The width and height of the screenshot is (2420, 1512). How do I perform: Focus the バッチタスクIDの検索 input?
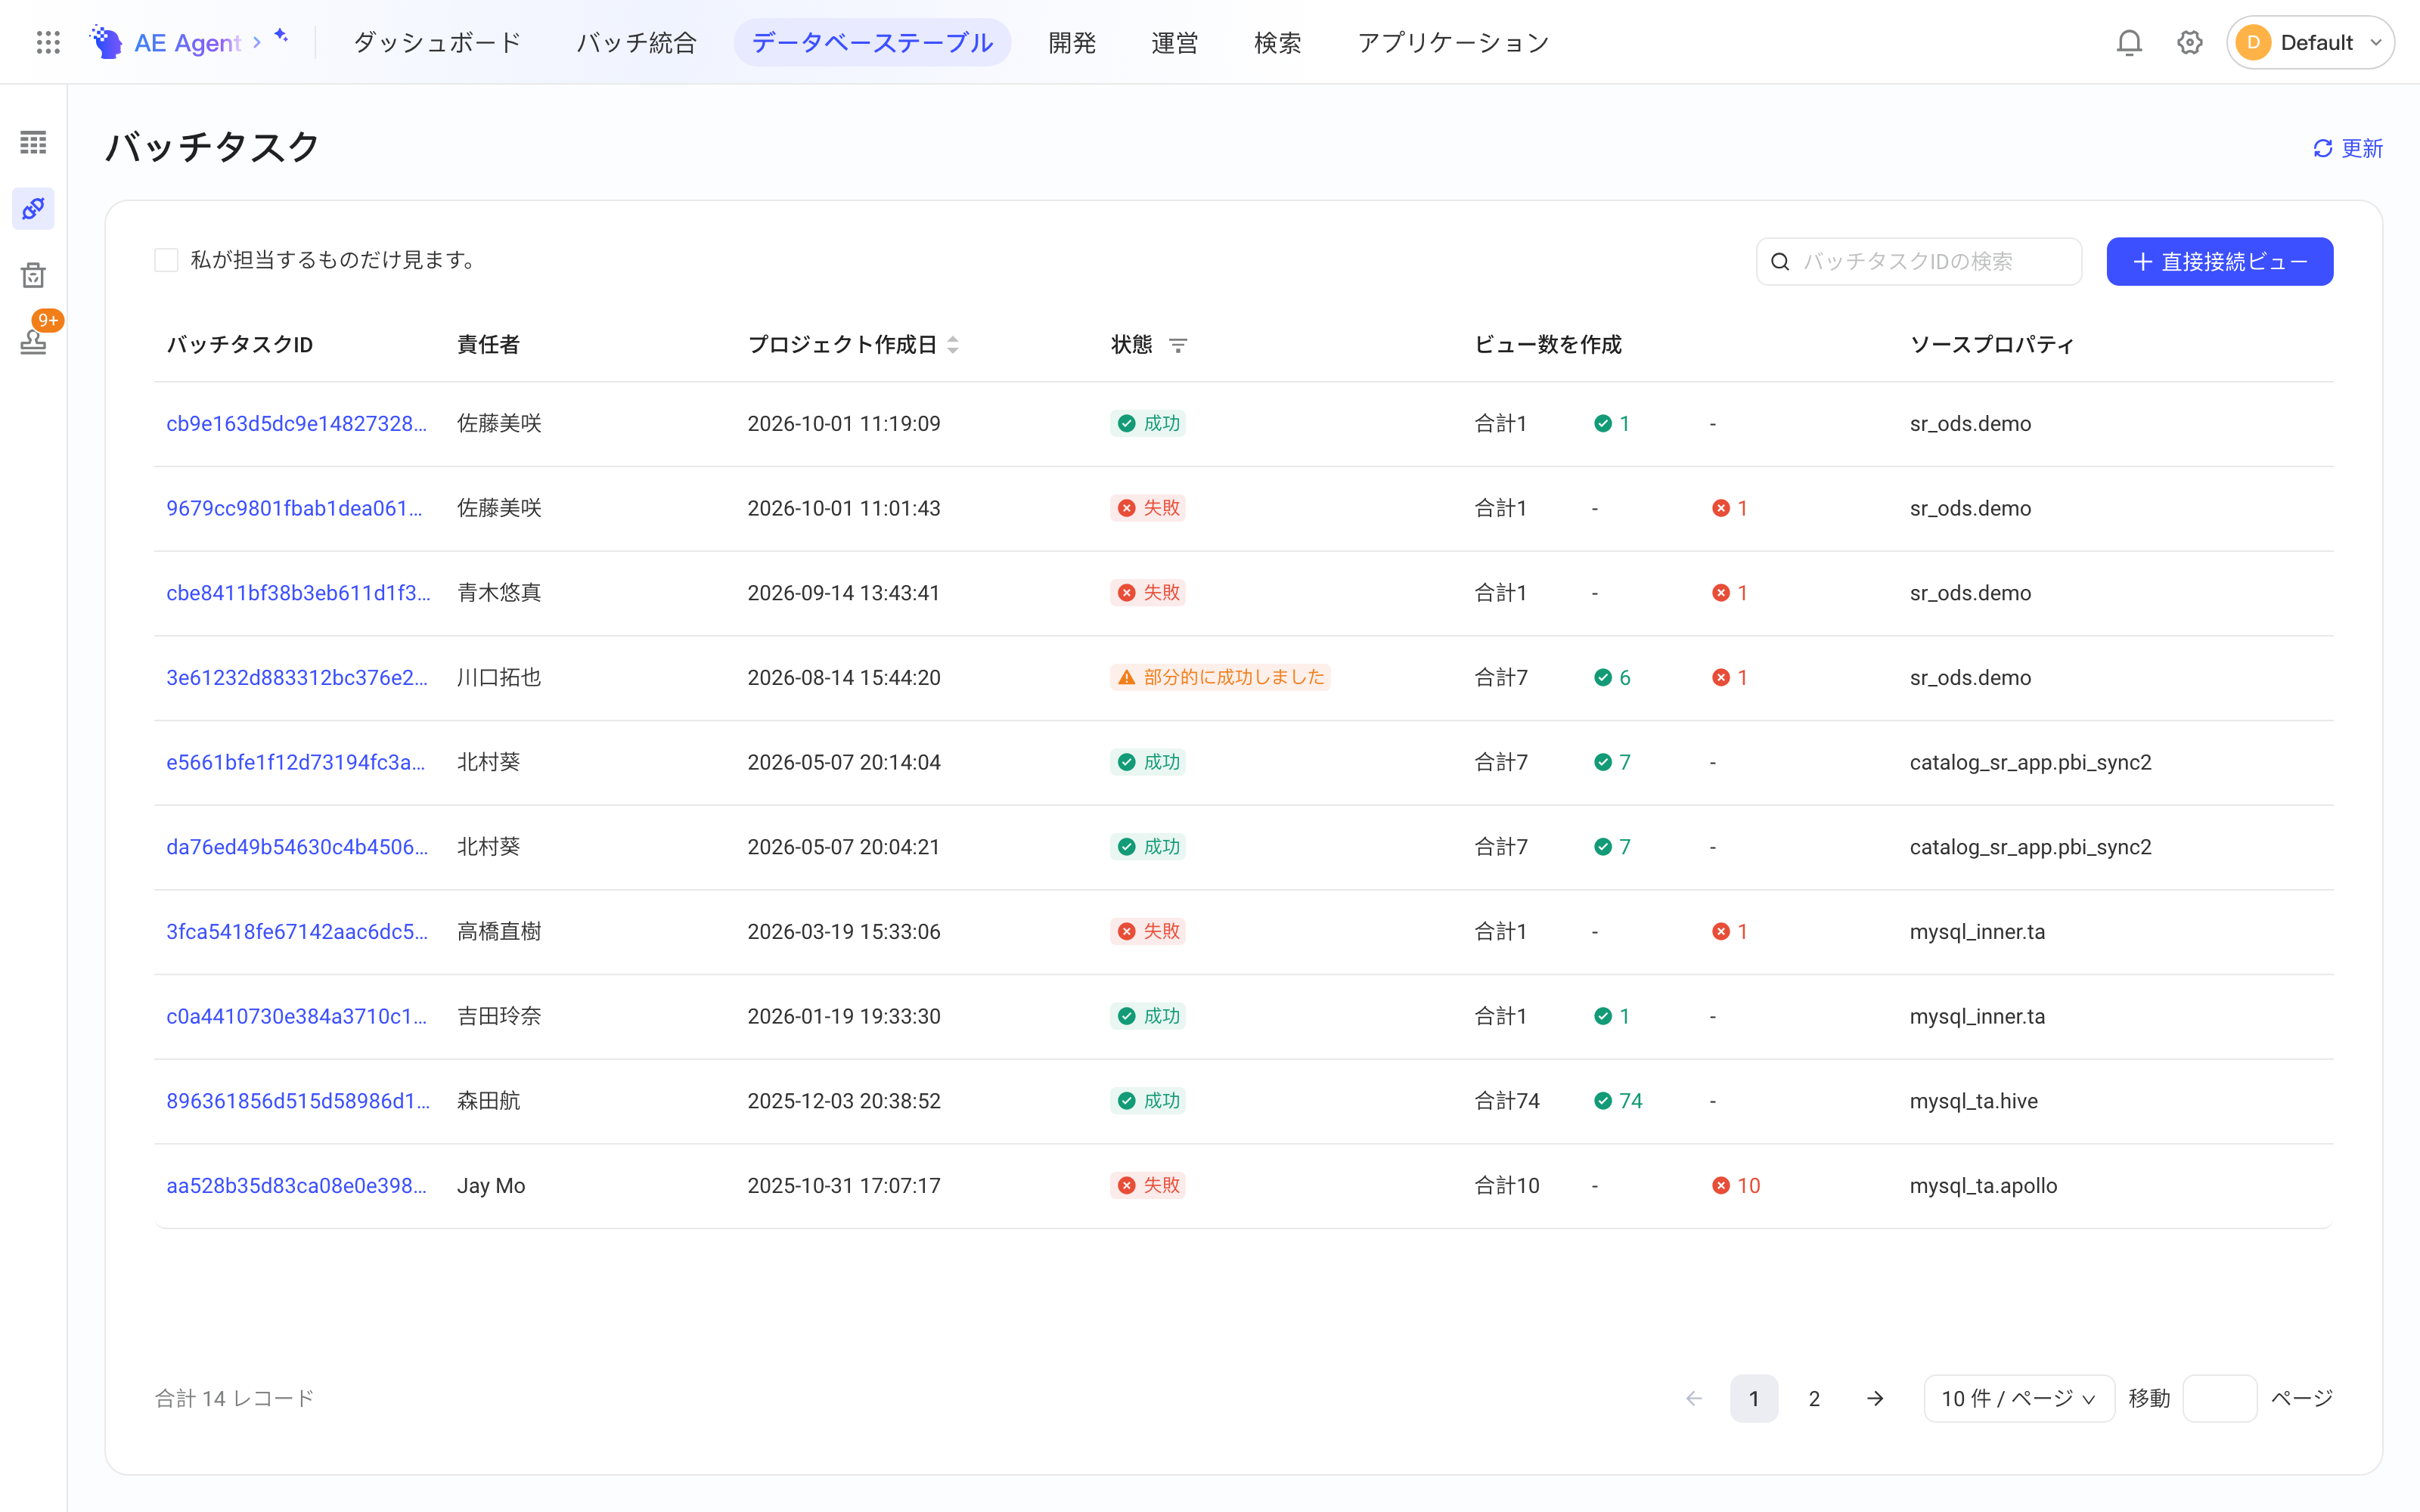[x=1919, y=262]
